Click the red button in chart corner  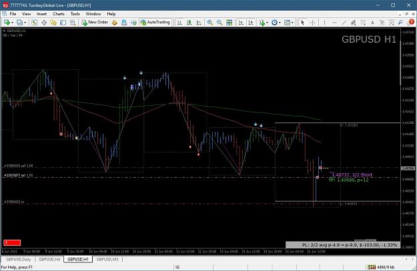(x=12, y=242)
